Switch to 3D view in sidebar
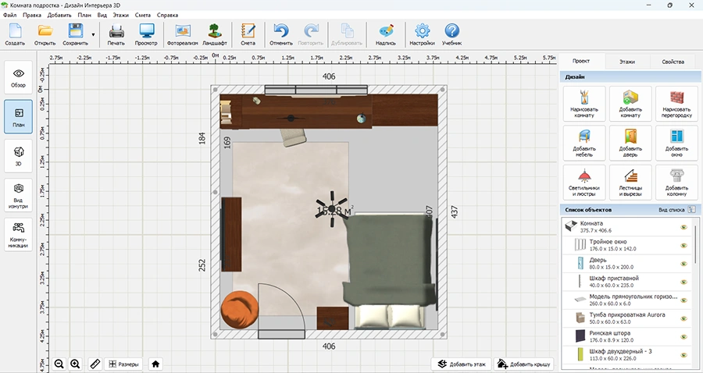703x373 pixels. (19, 155)
